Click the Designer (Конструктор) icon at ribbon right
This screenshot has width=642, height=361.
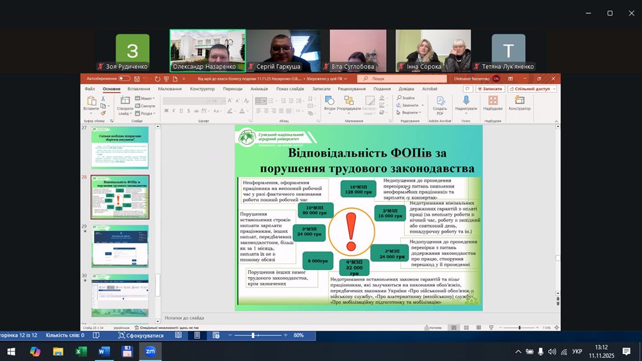(x=519, y=102)
